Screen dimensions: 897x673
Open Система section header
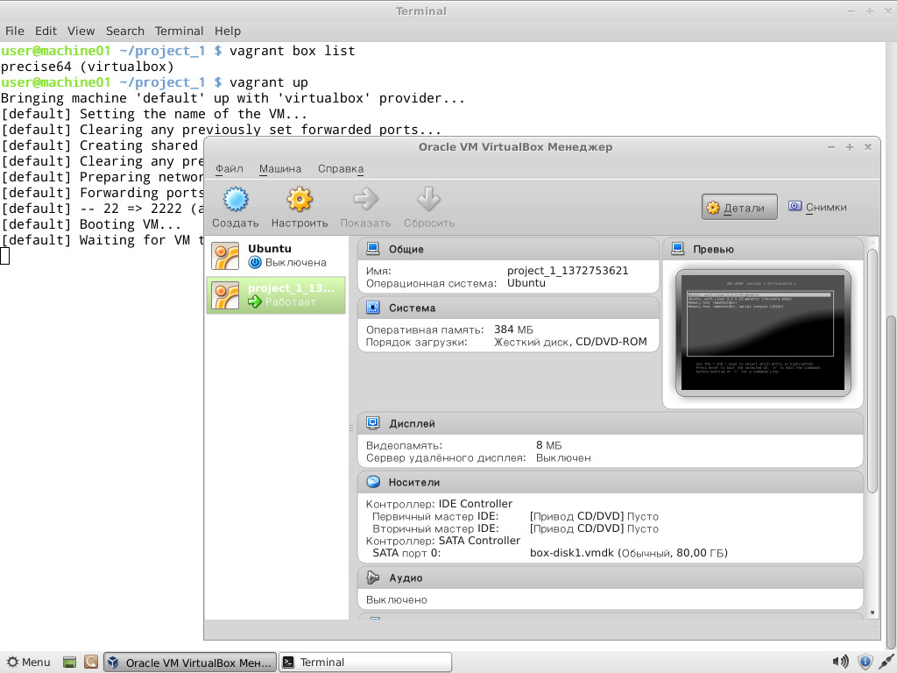509,308
